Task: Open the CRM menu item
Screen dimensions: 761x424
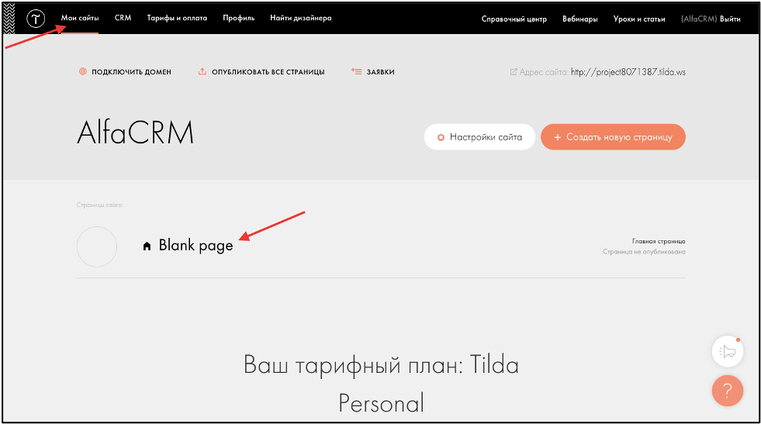Action: coord(123,18)
